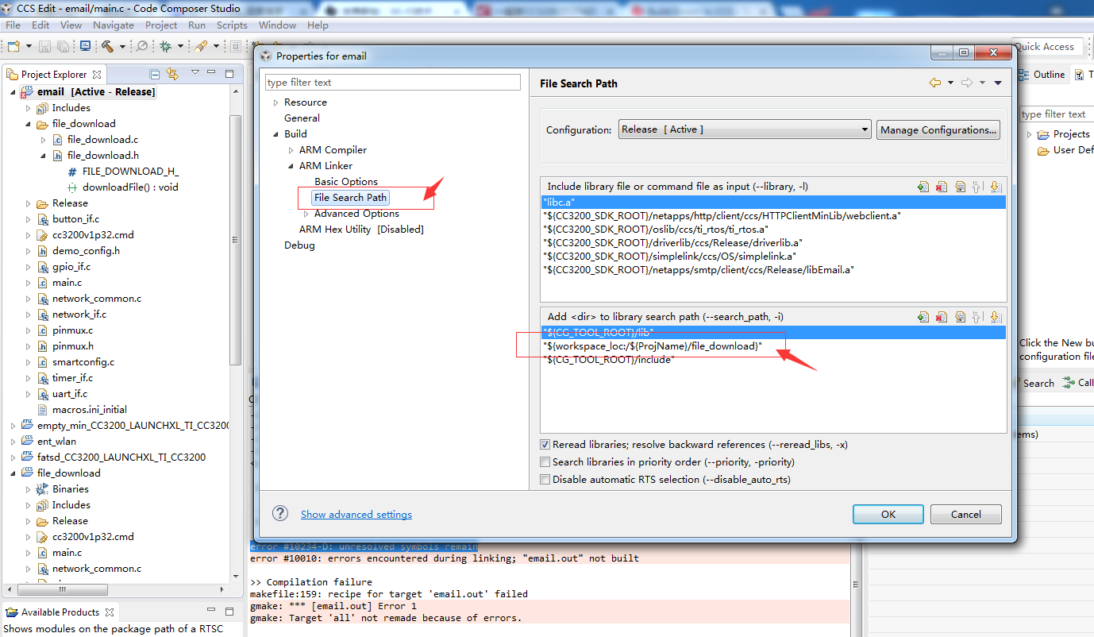This screenshot has height=637, width=1094.
Task: Click the Show advanced settings link
Action: click(x=356, y=515)
